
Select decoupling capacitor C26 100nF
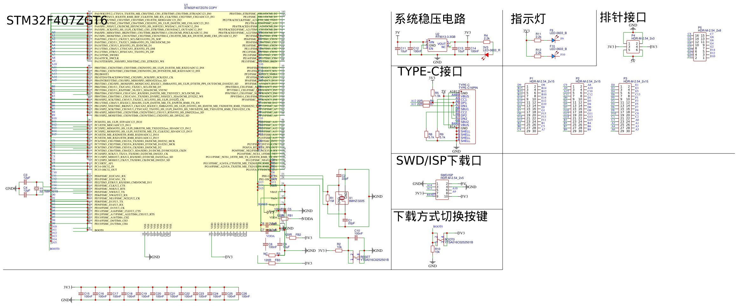coord(239,294)
